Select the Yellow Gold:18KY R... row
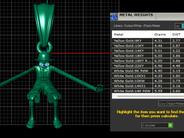Screen dimensions: 184x138 [148, 61]
